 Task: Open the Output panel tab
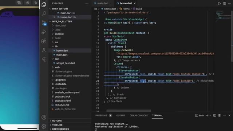121,115
